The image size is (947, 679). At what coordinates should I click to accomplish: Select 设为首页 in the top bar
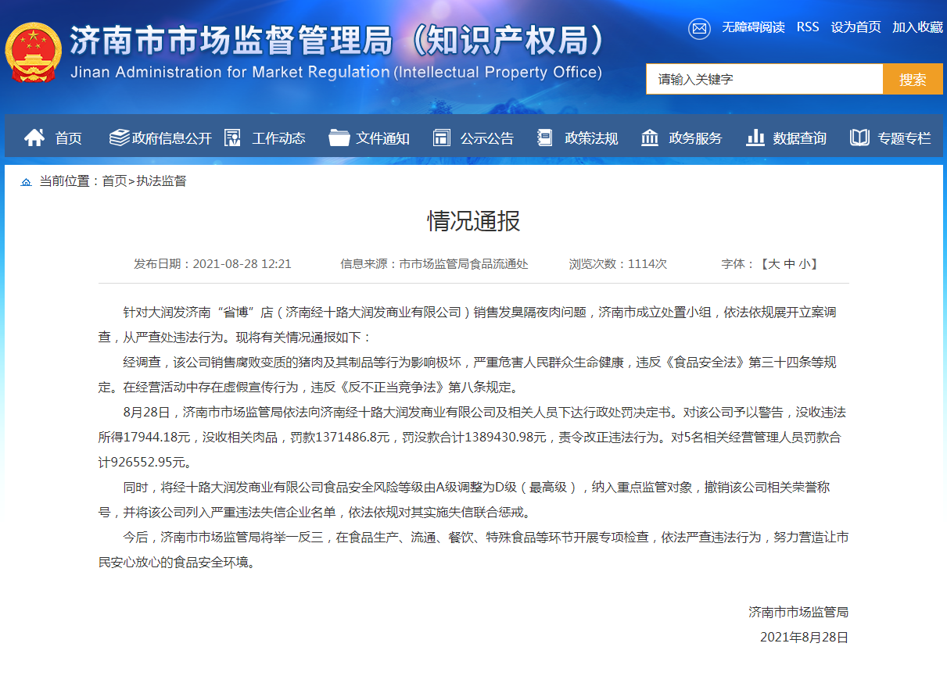[856, 27]
